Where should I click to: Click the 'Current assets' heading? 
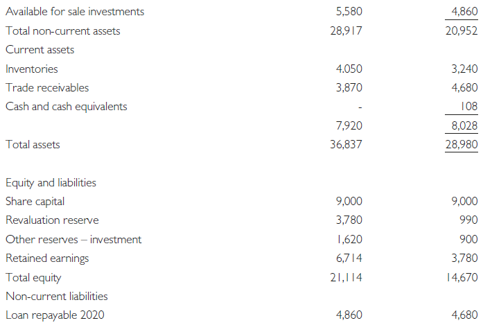[x=39, y=50]
